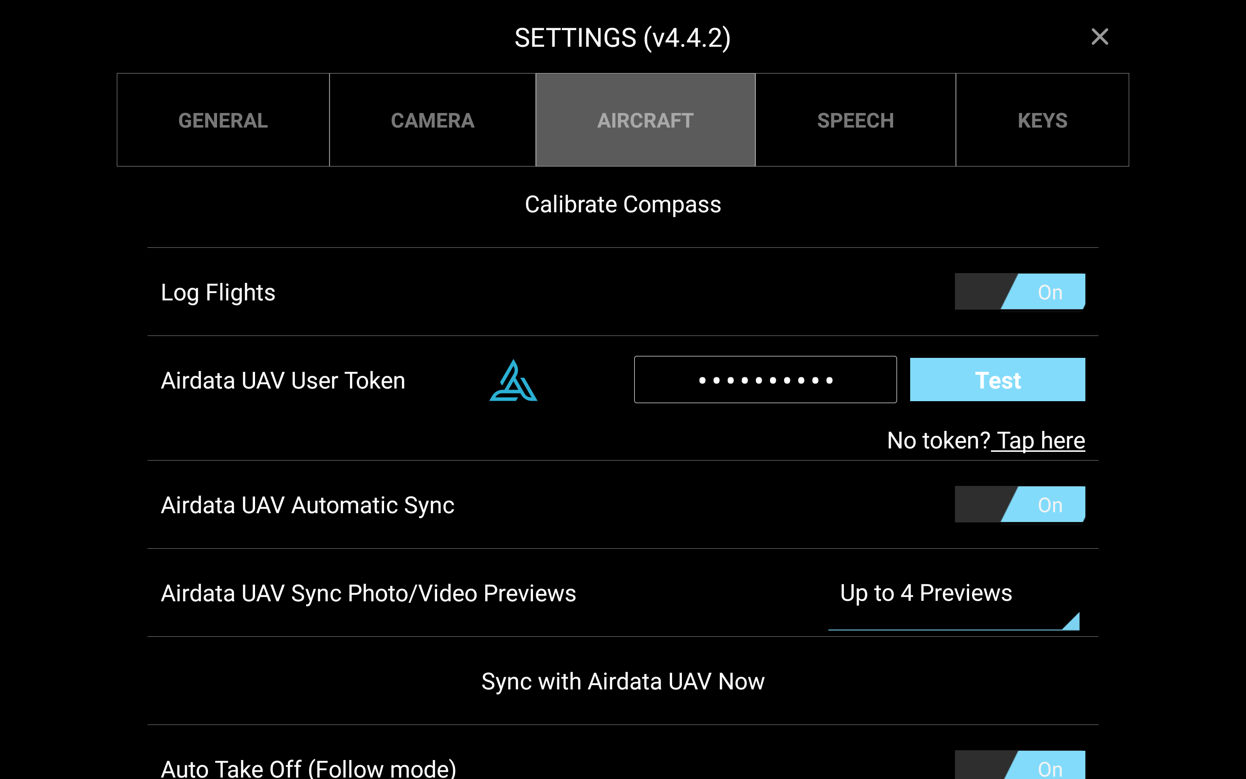Click the KEYS settings tab
This screenshot has height=779, width=1246.
click(x=1042, y=120)
